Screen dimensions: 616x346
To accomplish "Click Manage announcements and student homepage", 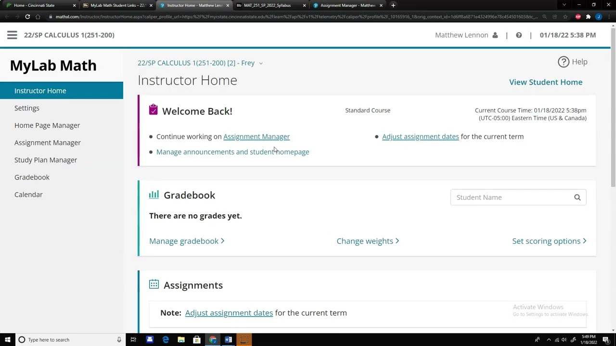I will [x=233, y=152].
